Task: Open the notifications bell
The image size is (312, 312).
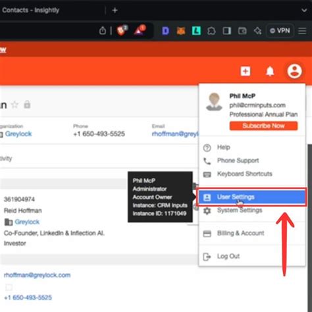Action: coord(270,71)
